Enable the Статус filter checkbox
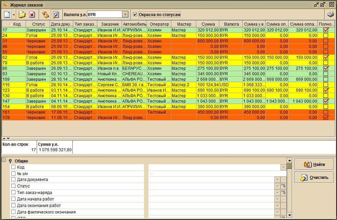 [13, 186]
